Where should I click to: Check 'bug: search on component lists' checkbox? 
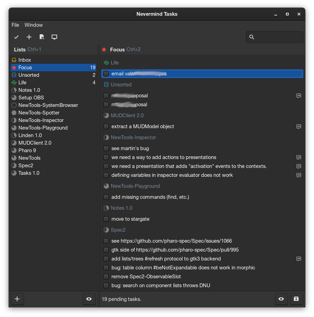coord(106,285)
